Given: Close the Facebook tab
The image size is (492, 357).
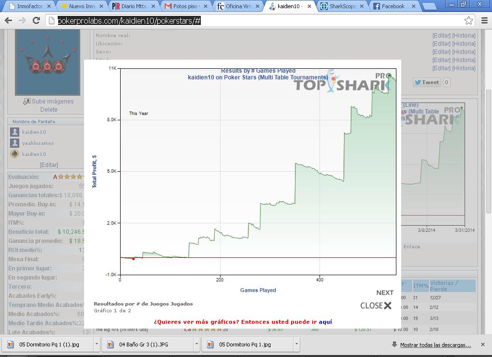Looking at the screenshot, I should point(414,6).
